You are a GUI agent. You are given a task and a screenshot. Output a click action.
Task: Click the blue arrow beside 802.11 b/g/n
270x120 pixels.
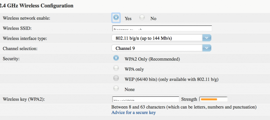[x=207, y=38]
